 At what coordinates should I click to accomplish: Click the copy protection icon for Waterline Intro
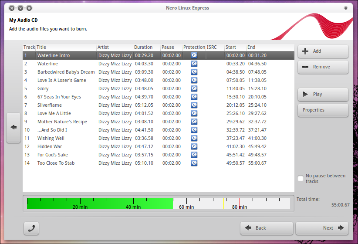click(194, 55)
